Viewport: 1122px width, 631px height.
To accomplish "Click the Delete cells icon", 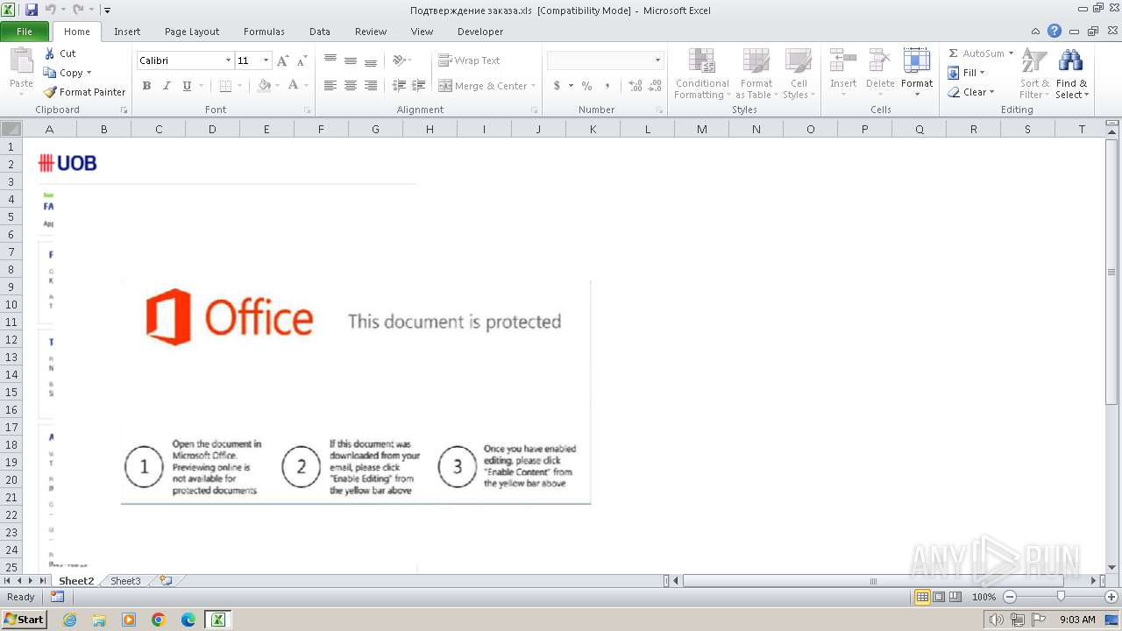I will [880, 60].
